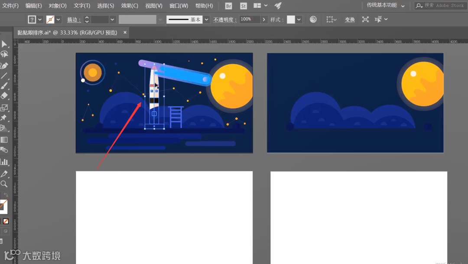Click the 不透明度 opacity panel link
Viewport: 468px width, 264px height.
coord(225,20)
